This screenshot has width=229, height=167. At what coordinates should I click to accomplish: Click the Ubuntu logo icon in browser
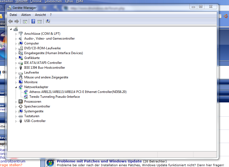[226, 16]
